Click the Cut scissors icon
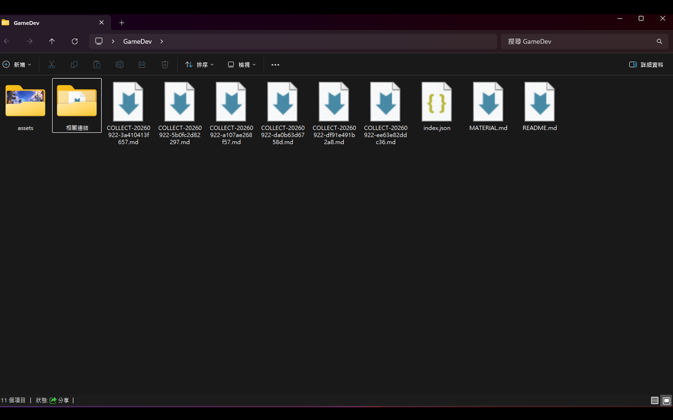Screen dimensions: 673x420 pyautogui.click(x=52, y=65)
